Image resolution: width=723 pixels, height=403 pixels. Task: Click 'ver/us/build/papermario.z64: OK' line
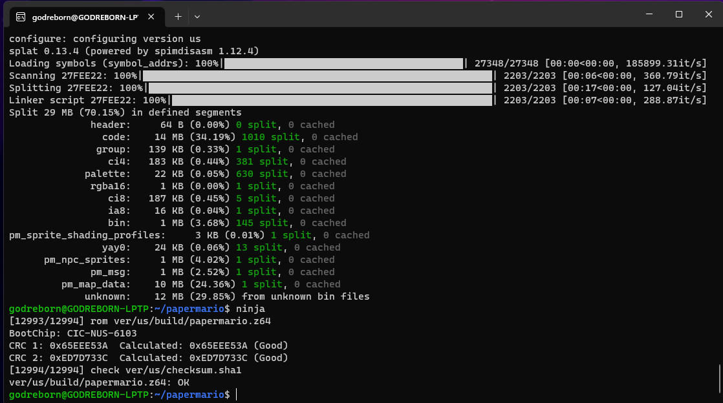pyautogui.click(x=99, y=383)
